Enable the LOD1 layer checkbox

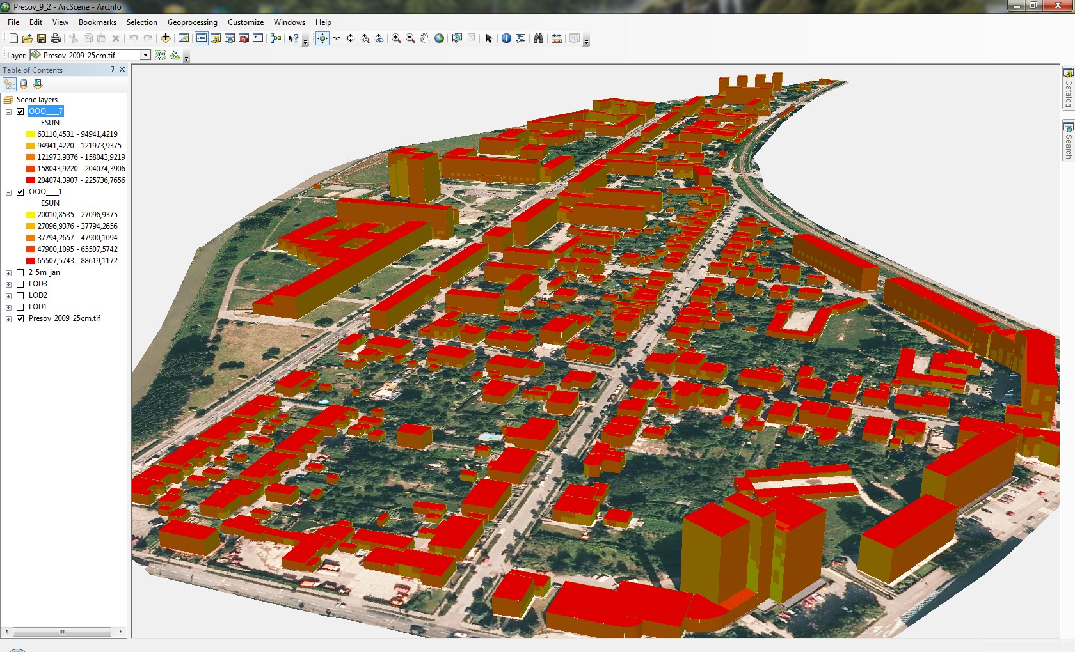(20, 307)
